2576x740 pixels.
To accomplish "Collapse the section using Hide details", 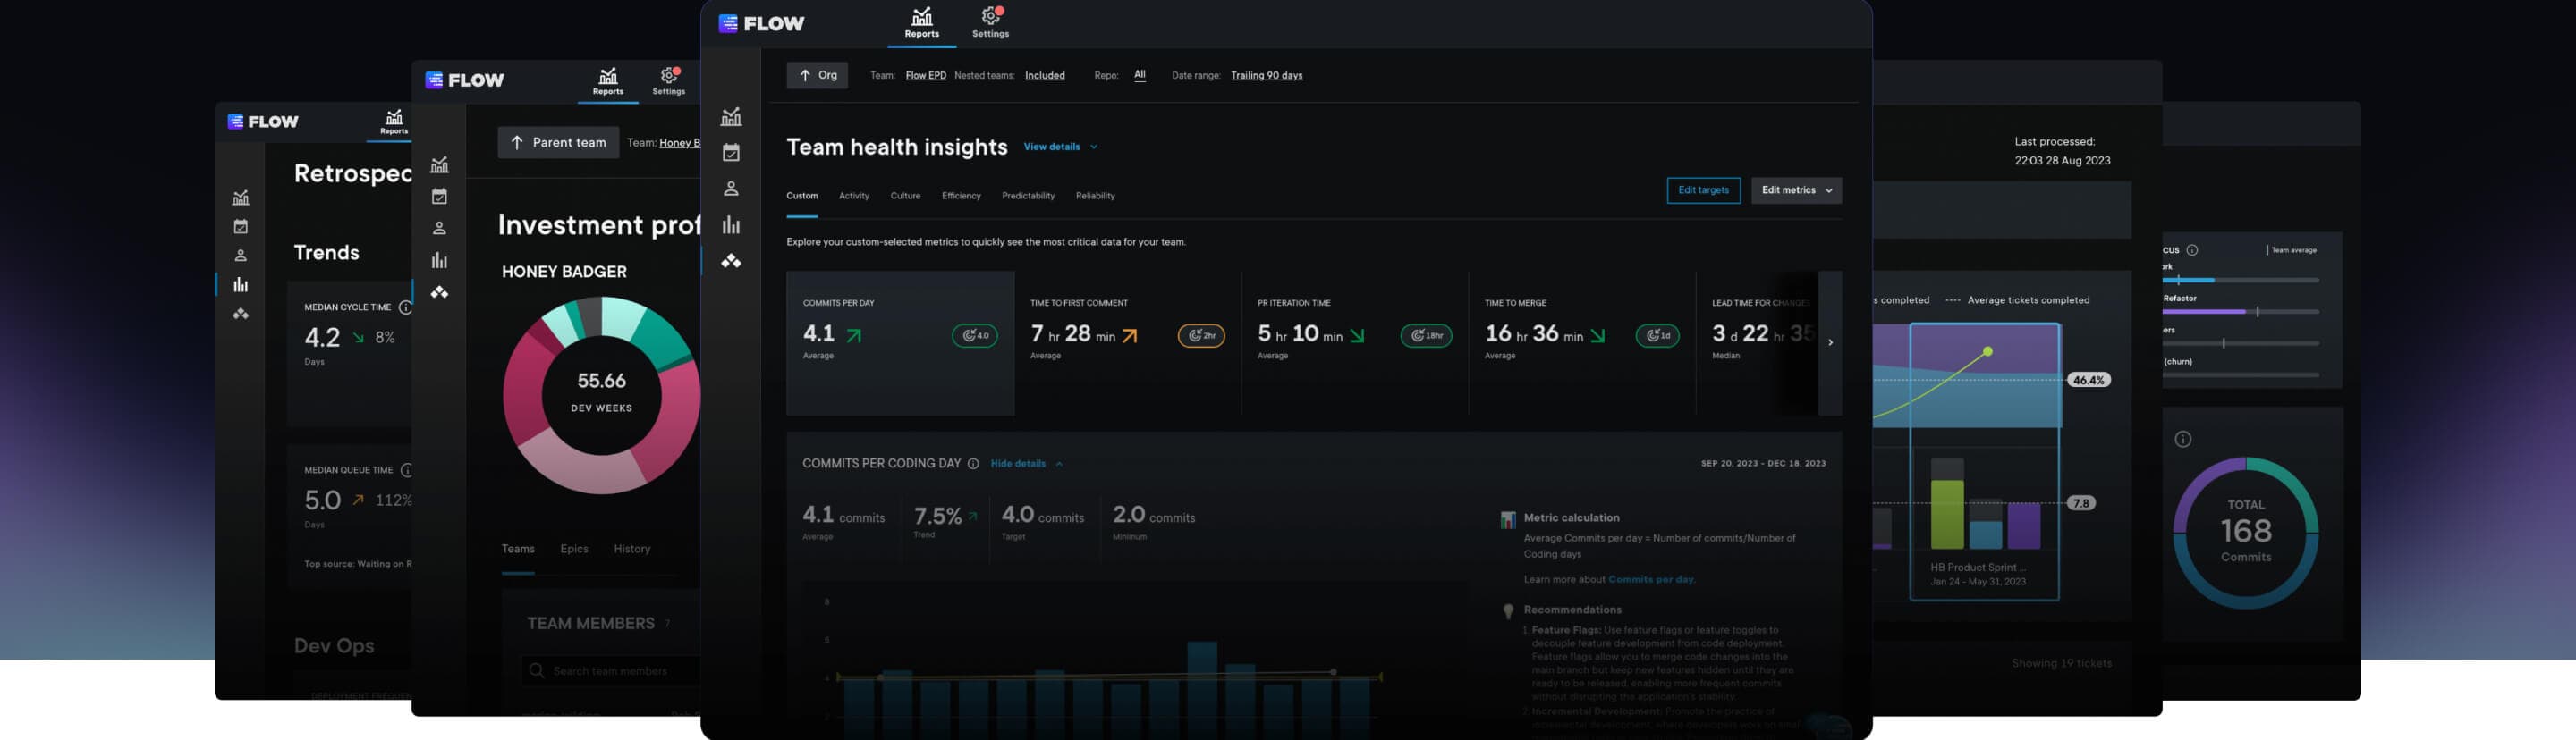I will pos(1025,463).
